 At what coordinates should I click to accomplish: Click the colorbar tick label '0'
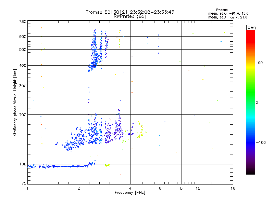tap(257, 103)
